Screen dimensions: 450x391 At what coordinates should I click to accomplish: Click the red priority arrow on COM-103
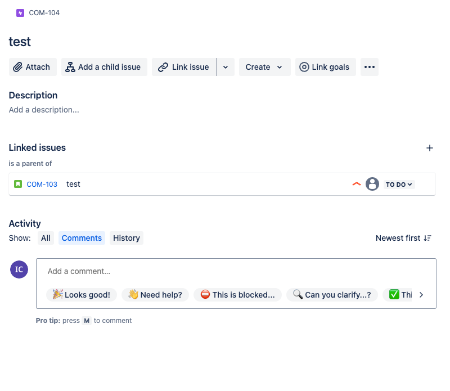(357, 185)
